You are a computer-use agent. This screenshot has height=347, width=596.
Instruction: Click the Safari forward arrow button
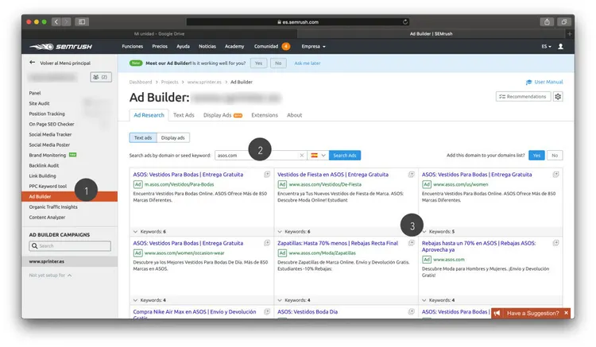66,21
